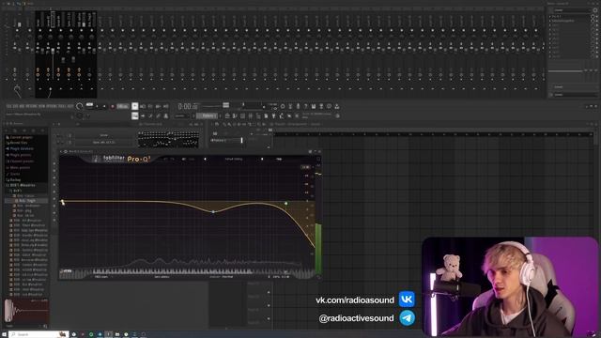Open the Analyzer settings in Pro-Q 3
Viewport: 601px width, 338px height.
(222, 277)
